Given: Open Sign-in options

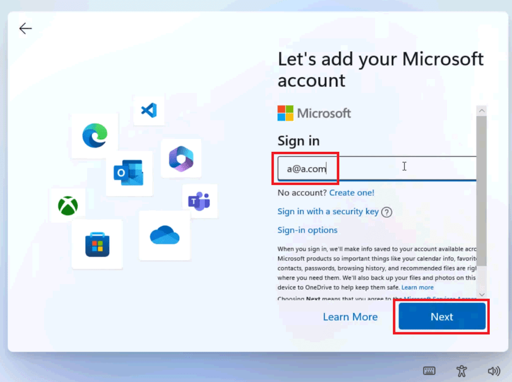Looking at the screenshot, I should pyautogui.click(x=307, y=230).
